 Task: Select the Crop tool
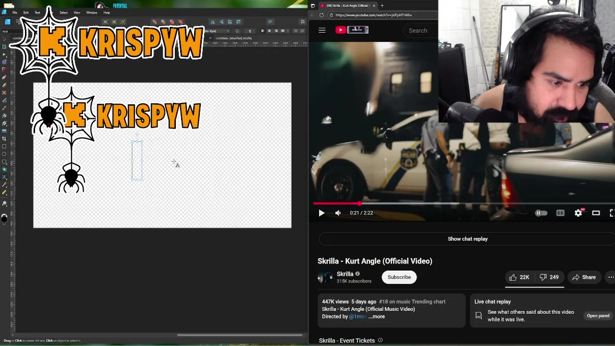(x=4, y=138)
